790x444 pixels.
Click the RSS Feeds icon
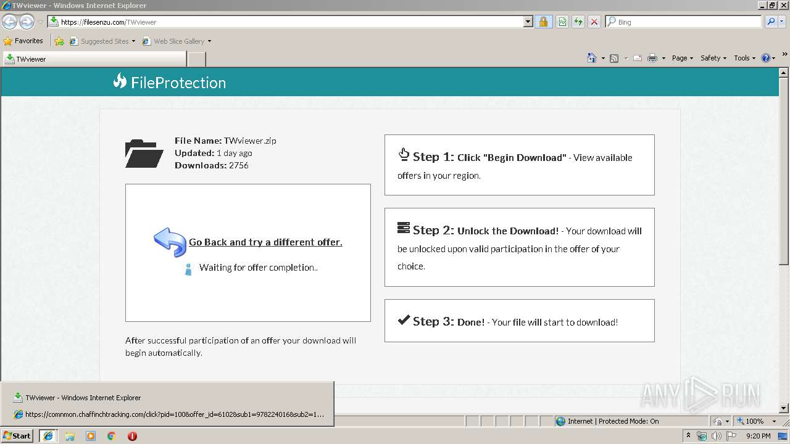(x=614, y=58)
